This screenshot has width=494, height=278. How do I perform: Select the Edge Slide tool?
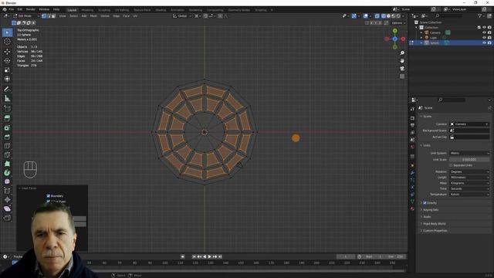click(x=7, y=191)
